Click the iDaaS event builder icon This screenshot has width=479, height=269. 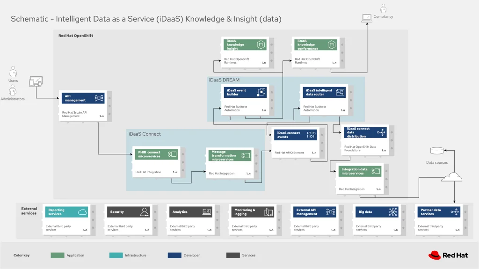pyautogui.click(x=261, y=93)
